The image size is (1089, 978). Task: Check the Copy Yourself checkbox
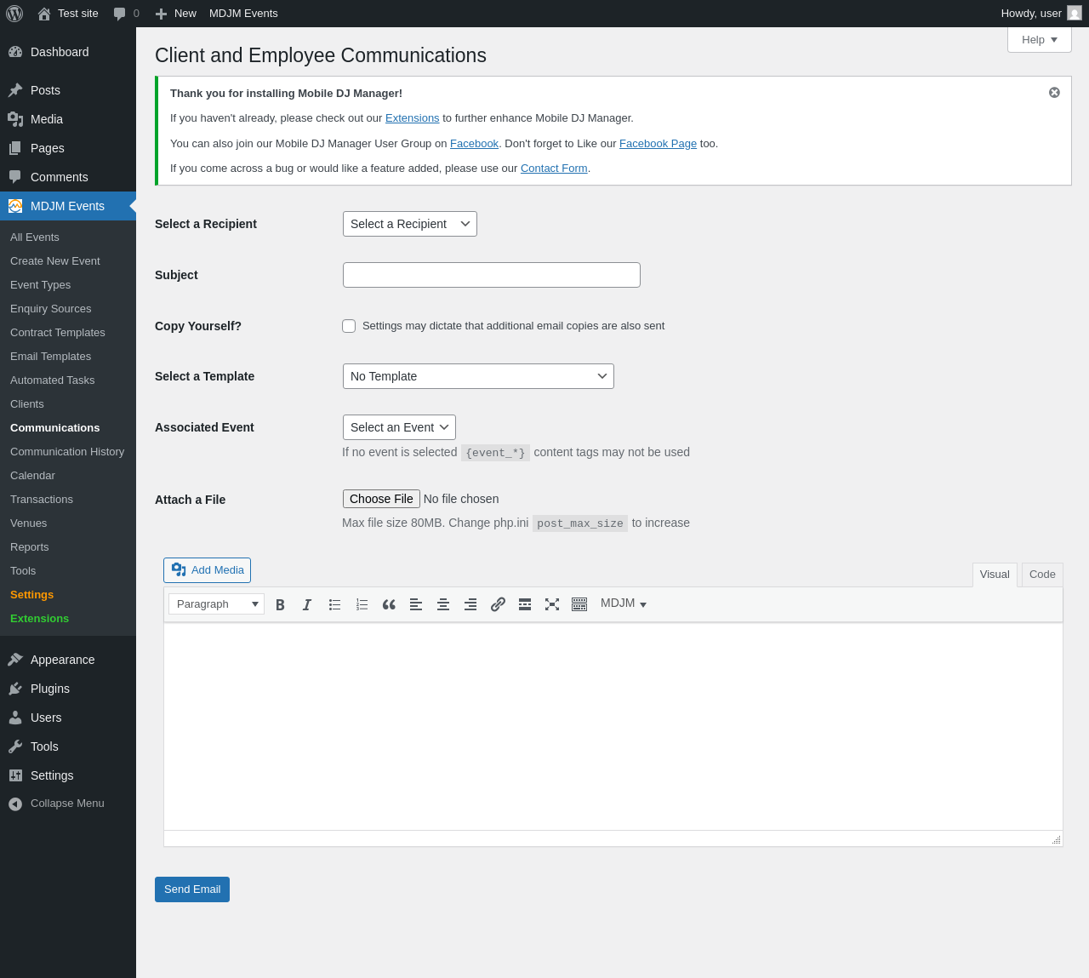[349, 326]
